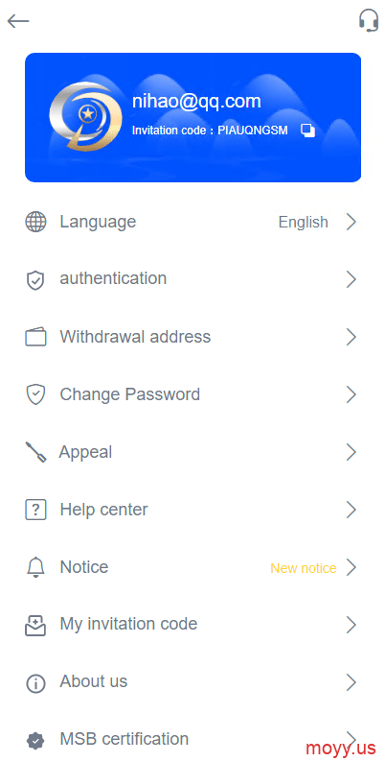The height and width of the screenshot is (762, 385).
Task: Click the wallet icon for Withdrawal address
Action: [35, 337]
